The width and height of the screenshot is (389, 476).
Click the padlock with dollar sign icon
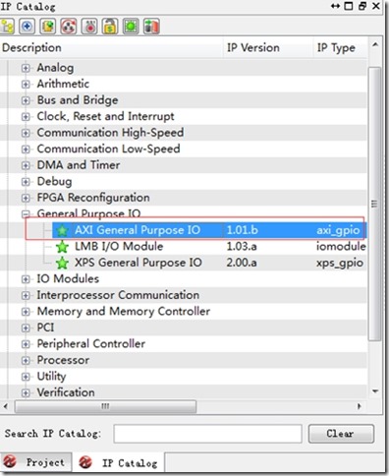point(110,27)
